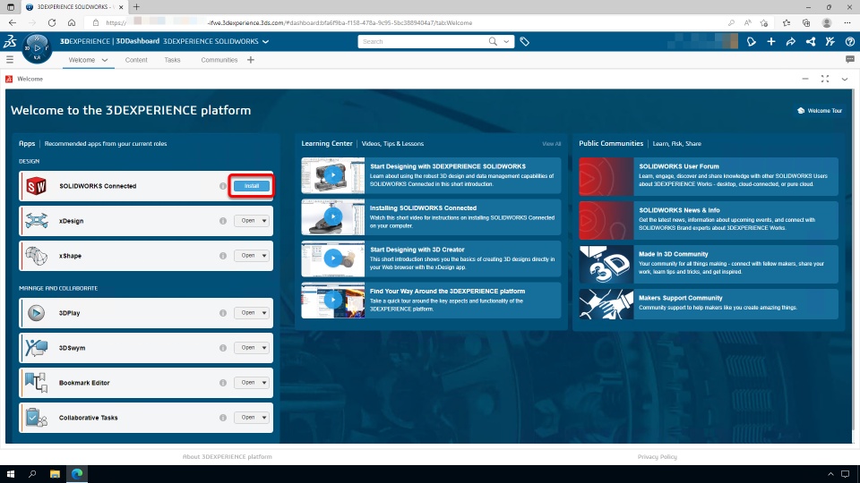Click the 3DS logo icon
Screen dimensions: 860x483
10,41
